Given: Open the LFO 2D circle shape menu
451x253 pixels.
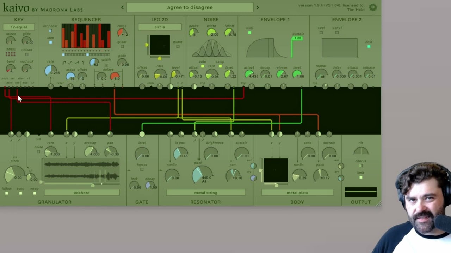Looking at the screenshot, I should pyautogui.click(x=160, y=27).
